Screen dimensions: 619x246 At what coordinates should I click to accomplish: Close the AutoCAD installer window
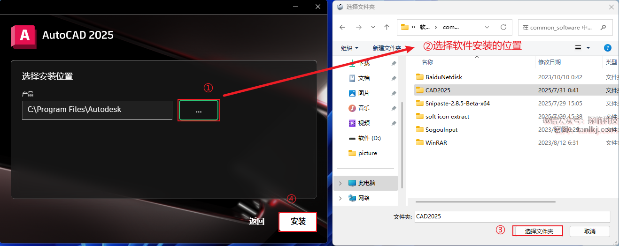(318, 7)
